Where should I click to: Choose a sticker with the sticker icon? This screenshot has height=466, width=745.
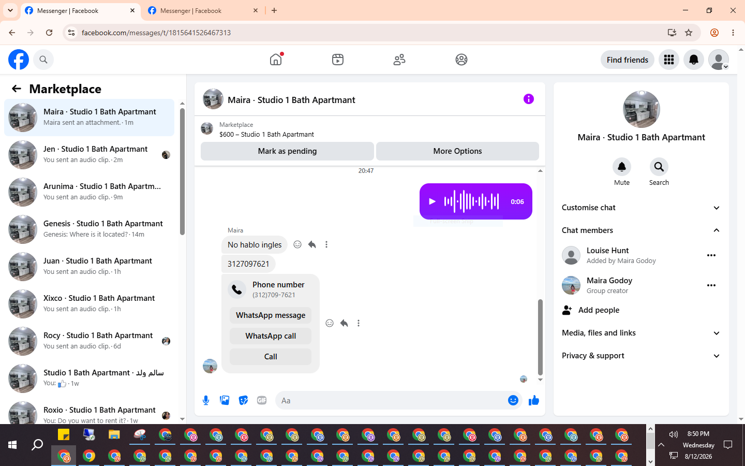(243, 400)
